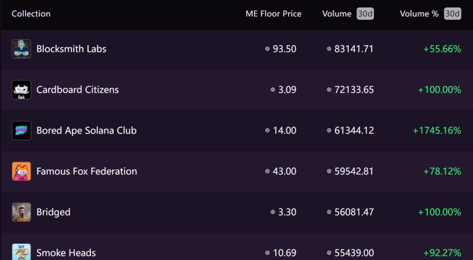Screen dimensions: 473x260
Task: Click Solana icon beside floor price 43.00
Action: (x=267, y=172)
